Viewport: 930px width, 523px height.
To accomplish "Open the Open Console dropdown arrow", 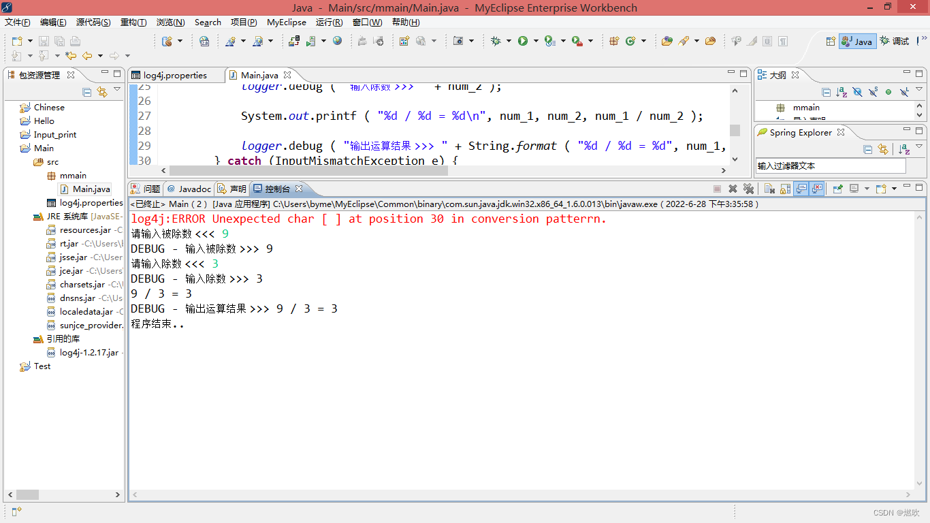I will pyautogui.click(x=893, y=189).
